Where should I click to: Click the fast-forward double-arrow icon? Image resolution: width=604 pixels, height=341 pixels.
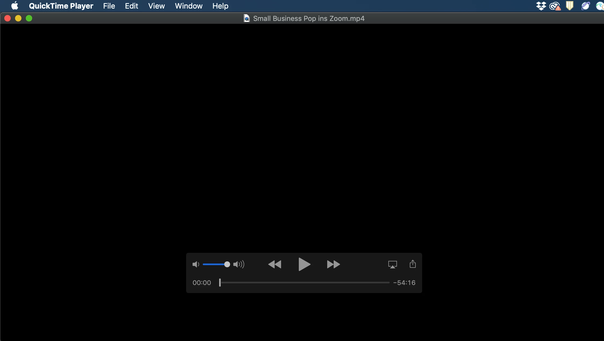pyautogui.click(x=333, y=264)
